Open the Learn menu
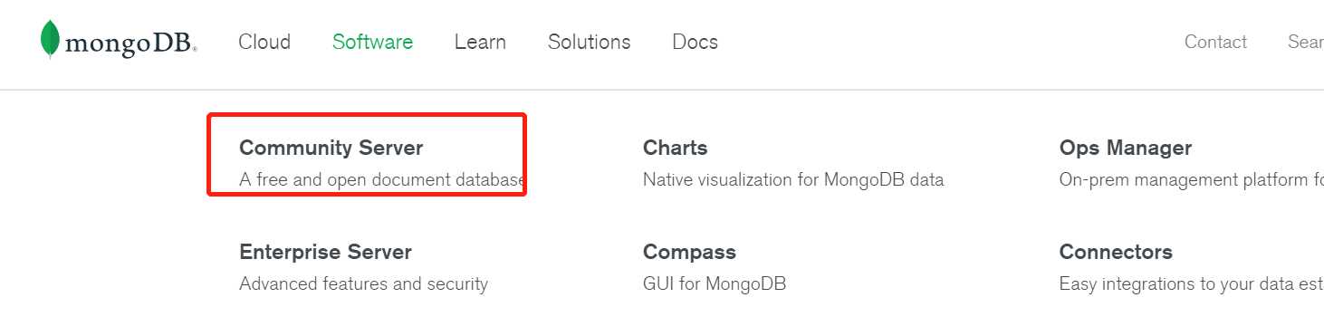1324x336 pixels. point(480,42)
